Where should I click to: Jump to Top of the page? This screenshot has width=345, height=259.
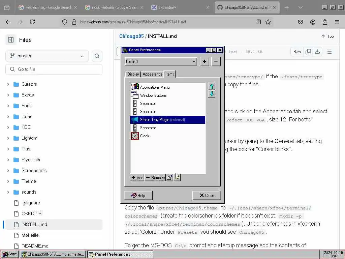(x=327, y=36)
